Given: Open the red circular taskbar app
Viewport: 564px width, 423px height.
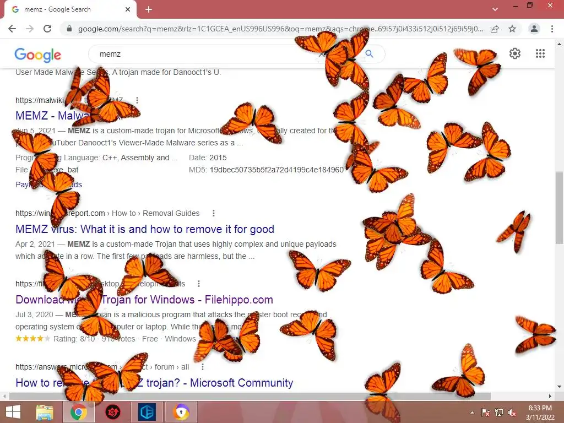Looking at the screenshot, I should pyautogui.click(x=112, y=412).
